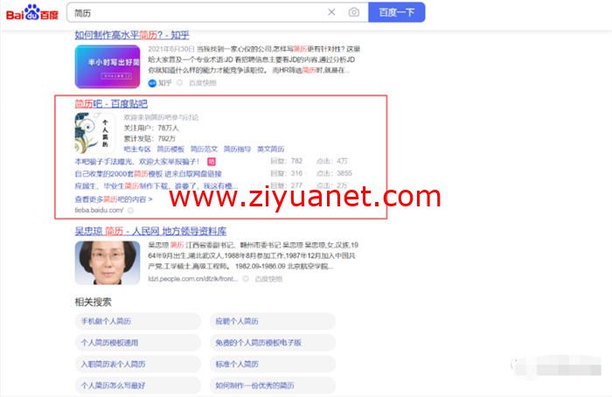Click the 相关搜索 heading
612x397 pixels.
[x=93, y=302]
